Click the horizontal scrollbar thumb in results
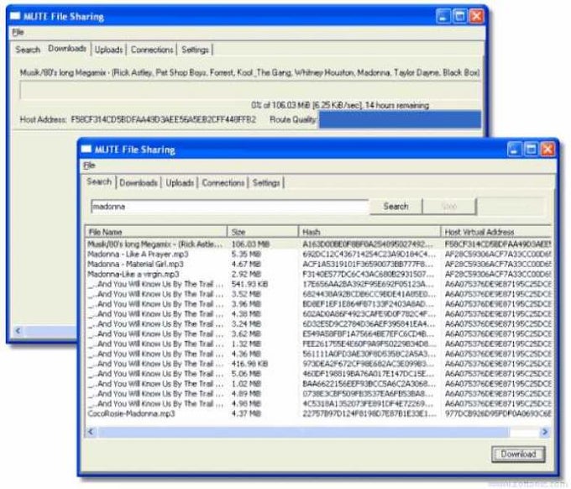 tap(303, 432)
